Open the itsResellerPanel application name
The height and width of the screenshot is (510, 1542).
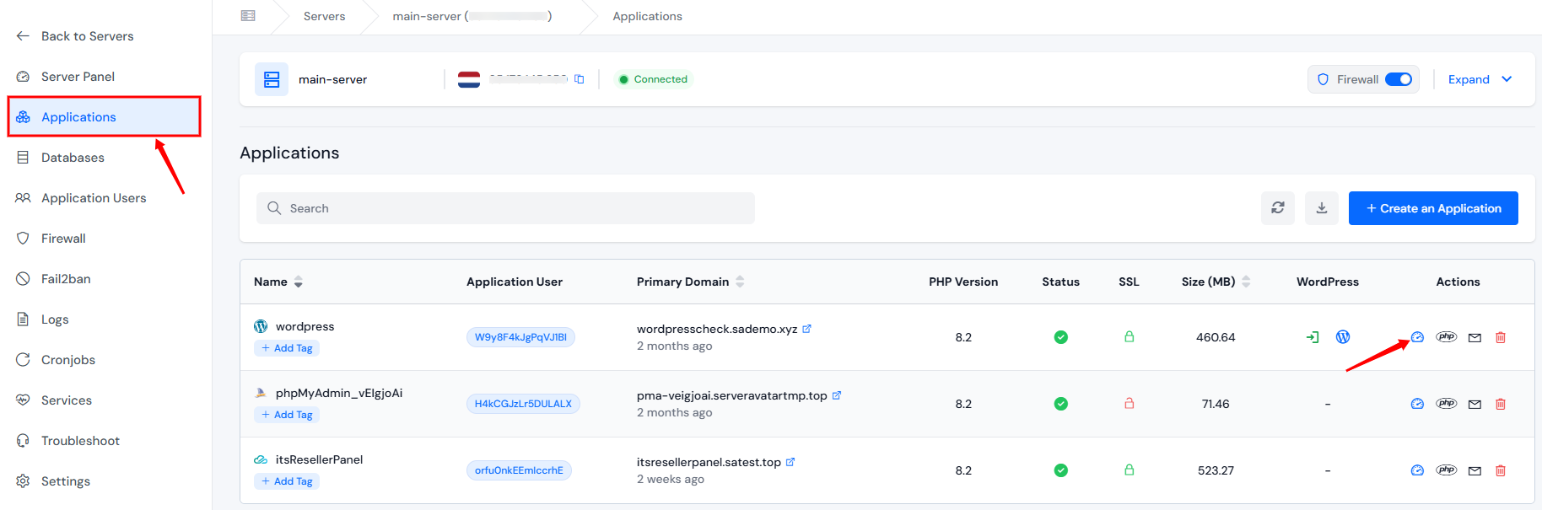[x=319, y=459]
